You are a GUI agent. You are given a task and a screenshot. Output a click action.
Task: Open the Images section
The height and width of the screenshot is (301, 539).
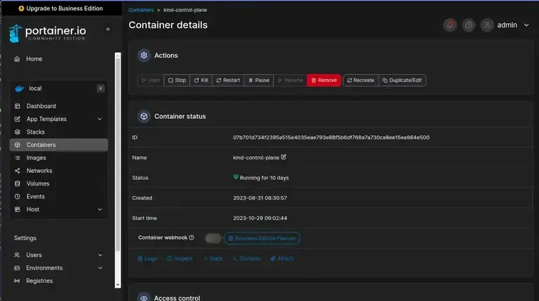point(36,157)
